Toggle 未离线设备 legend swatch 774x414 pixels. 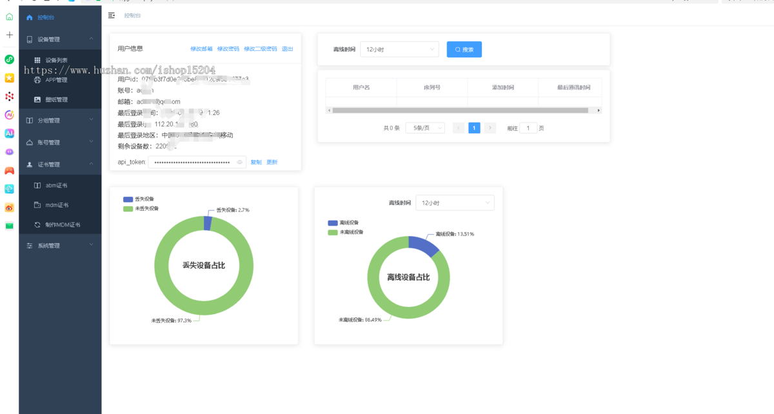(332, 232)
